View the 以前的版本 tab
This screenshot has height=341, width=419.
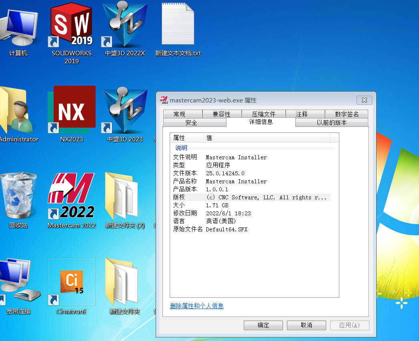[332, 123]
